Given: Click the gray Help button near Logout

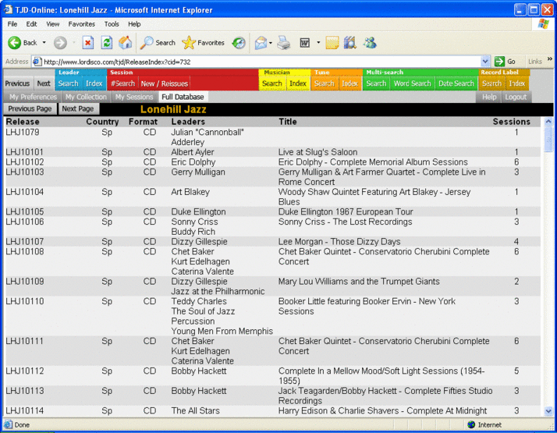Looking at the screenshot, I should pyautogui.click(x=489, y=97).
